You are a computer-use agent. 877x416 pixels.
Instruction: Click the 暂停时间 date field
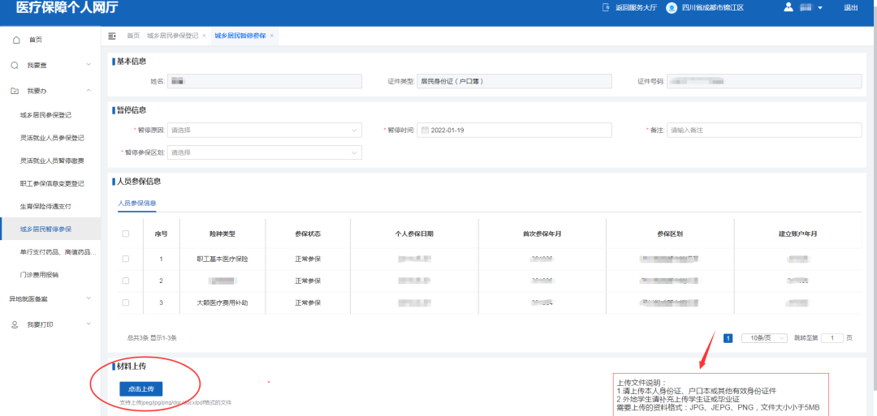(x=515, y=130)
